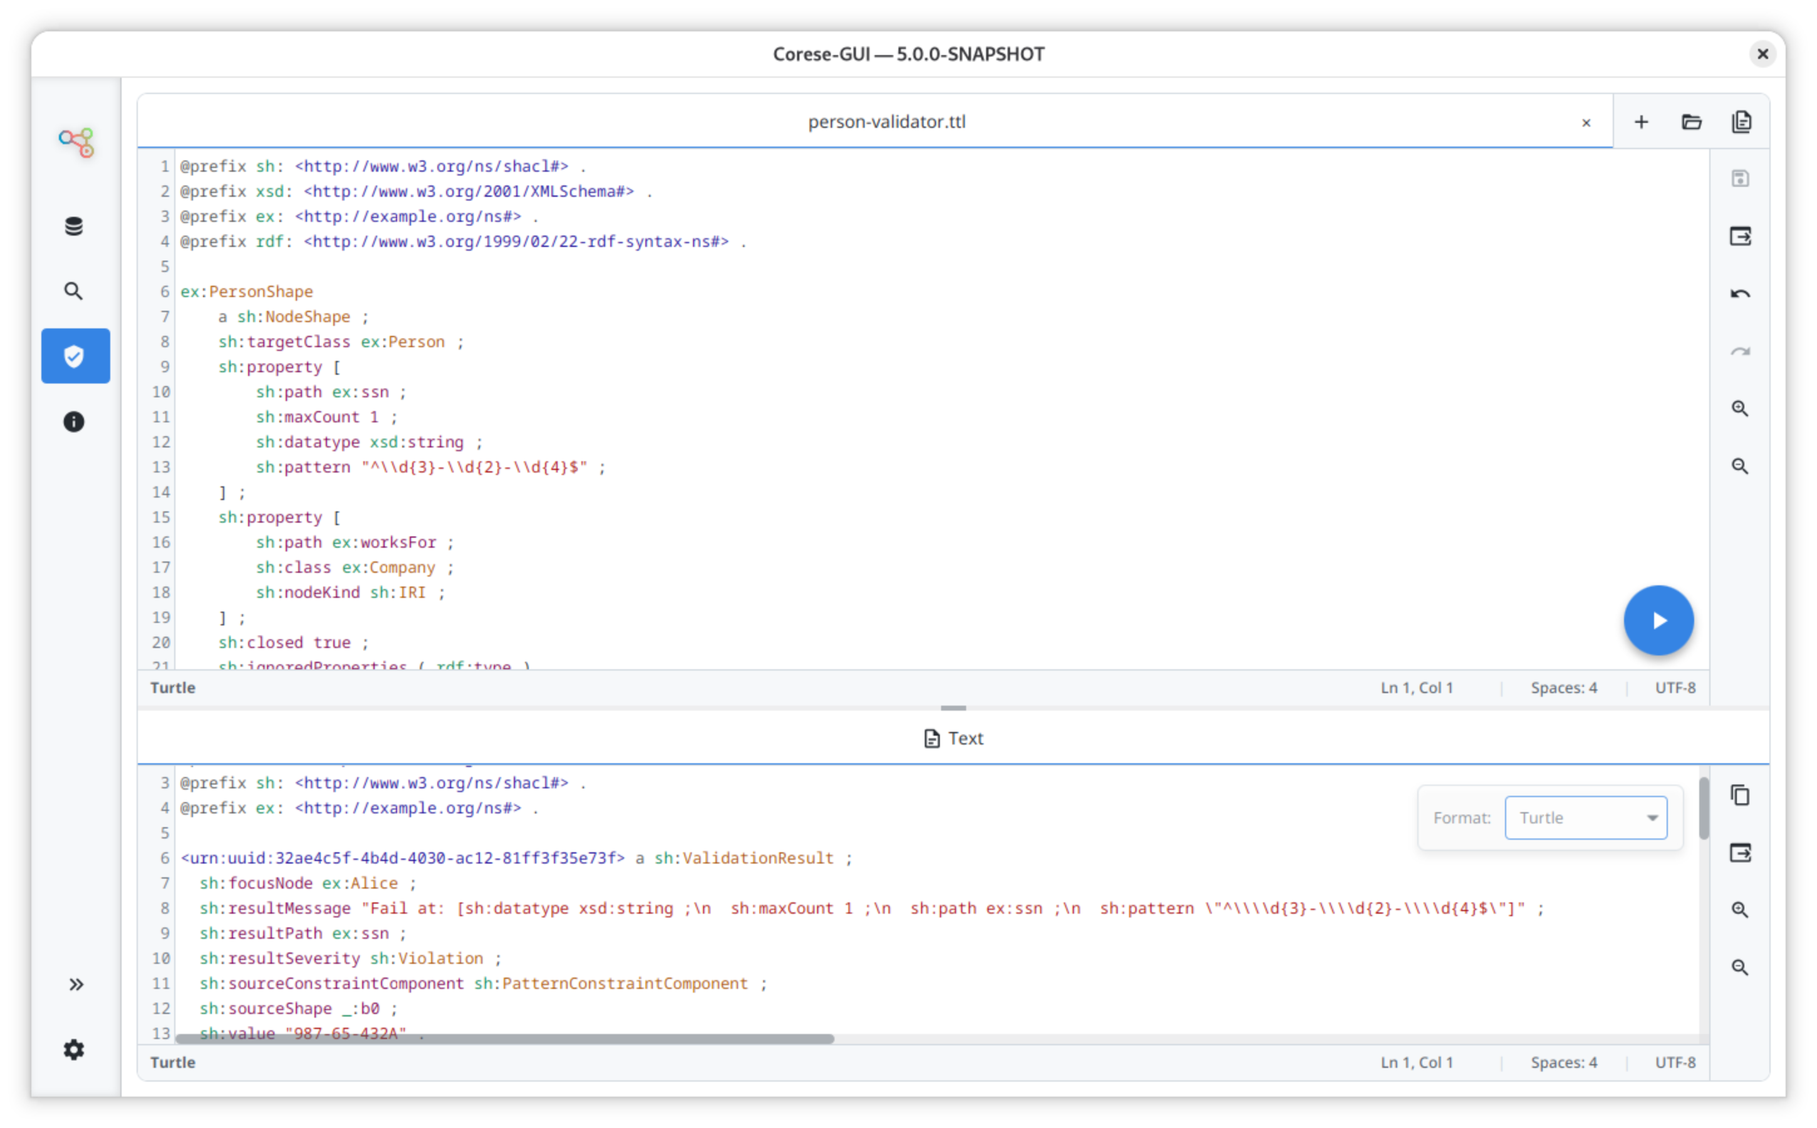Image resolution: width=1817 pixels, height=1128 pixels.
Task: Zoom in the top editor
Action: tap(1739, 408)
